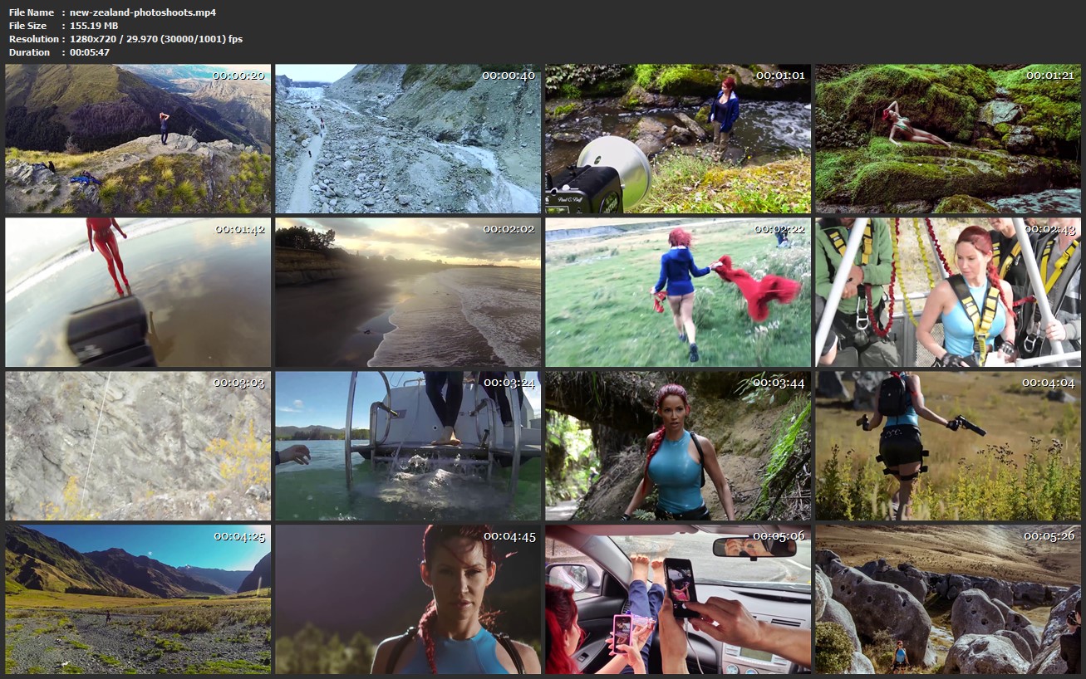This screenshot has width=1086, height=679.
Task: Click the 'Duration' label
Action: coord(30,52)
